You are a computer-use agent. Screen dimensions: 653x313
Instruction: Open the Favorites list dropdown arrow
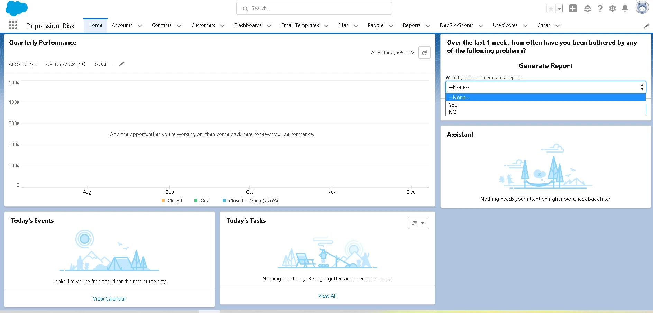tap(559, 9)
